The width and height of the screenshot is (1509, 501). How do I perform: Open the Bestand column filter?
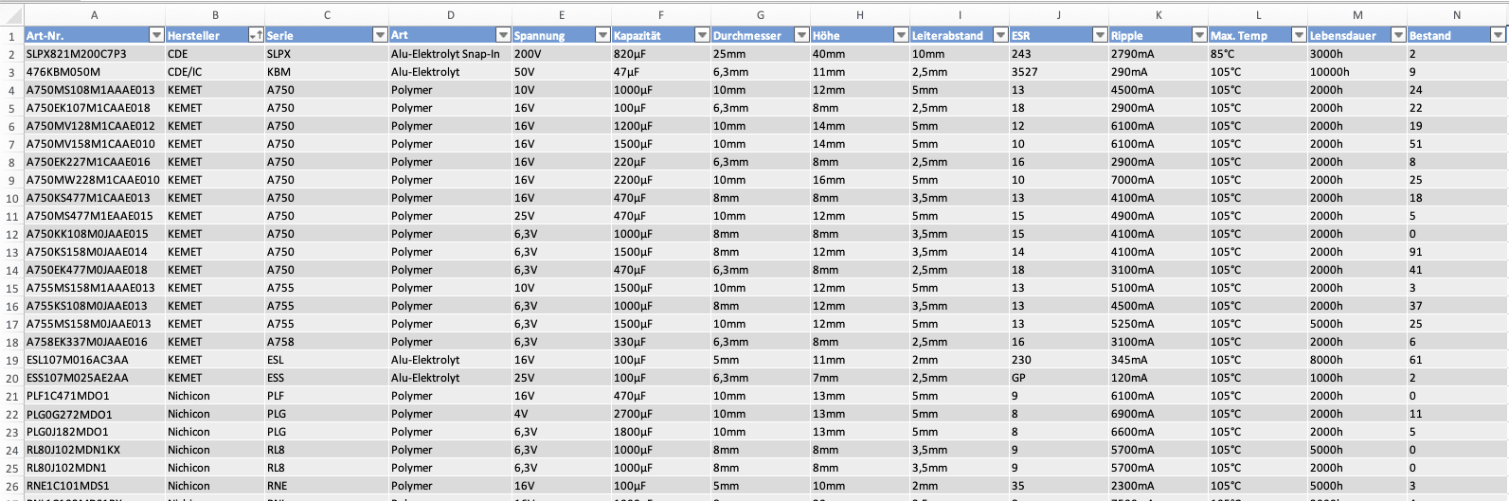tap(1498, 35)
